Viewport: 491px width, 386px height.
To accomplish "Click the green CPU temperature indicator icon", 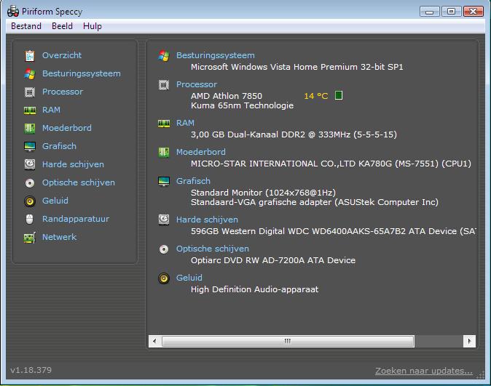I will [x=339, y=95].
